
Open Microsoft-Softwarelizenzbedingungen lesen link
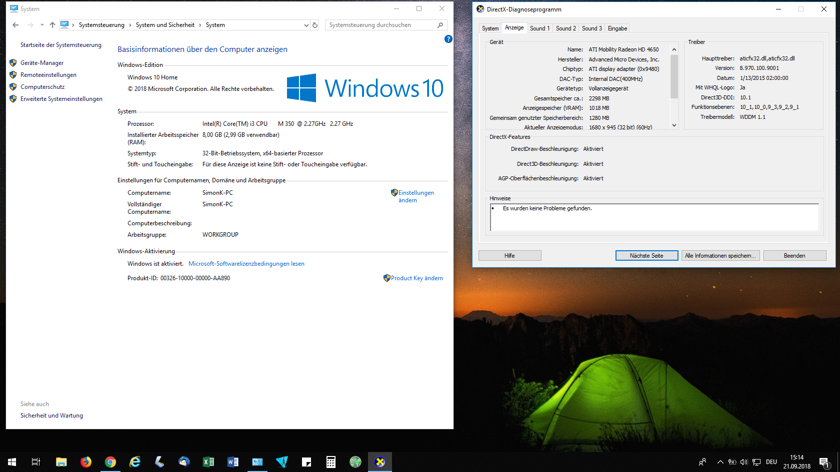pyautogui.click(x=246, y=264)
